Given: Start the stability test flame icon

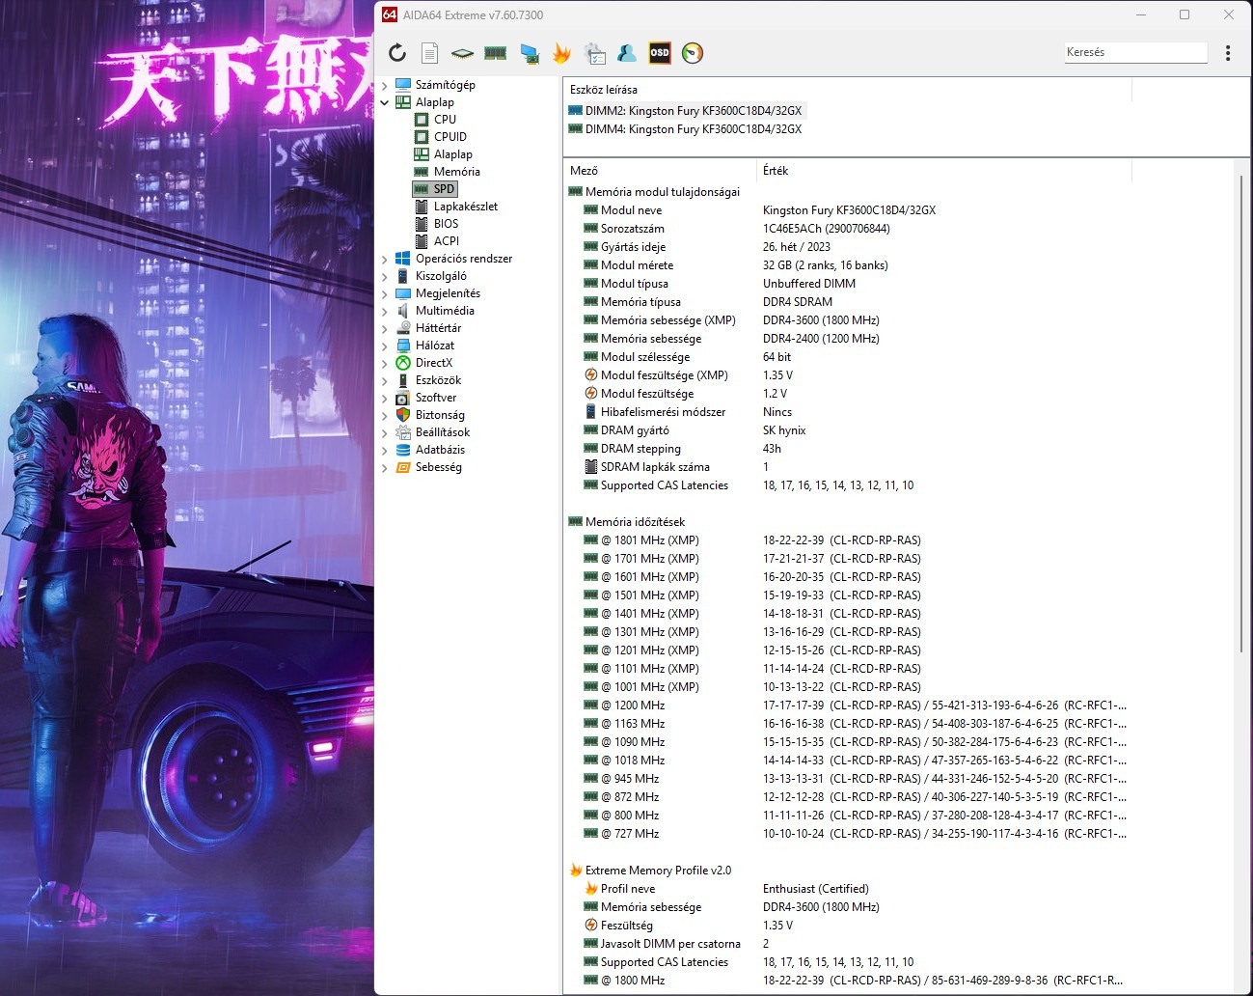Looking at the screenshot, I should point(561,53).
